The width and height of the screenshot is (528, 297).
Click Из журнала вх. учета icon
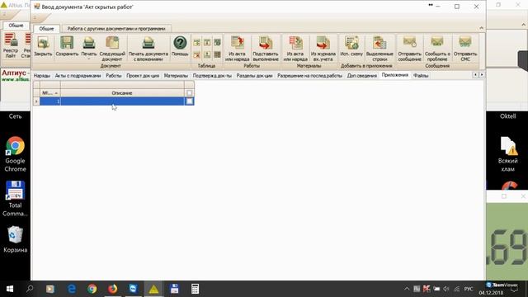click(323, 49)
